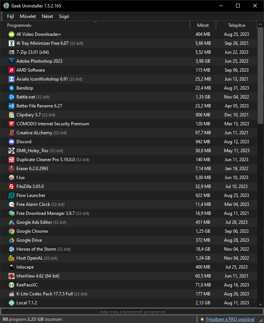Click the program search input field

132,312
